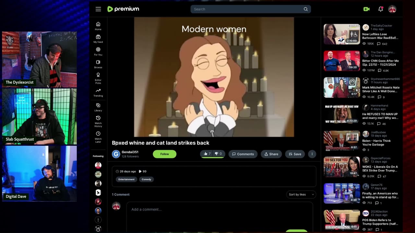Open Watch History in the sidebar
Screen dimensions: 415x233
pyautogui.click(x=98, y=121)
